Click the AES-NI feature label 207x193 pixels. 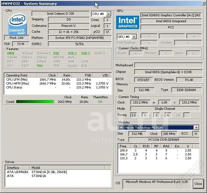[59, 57]
